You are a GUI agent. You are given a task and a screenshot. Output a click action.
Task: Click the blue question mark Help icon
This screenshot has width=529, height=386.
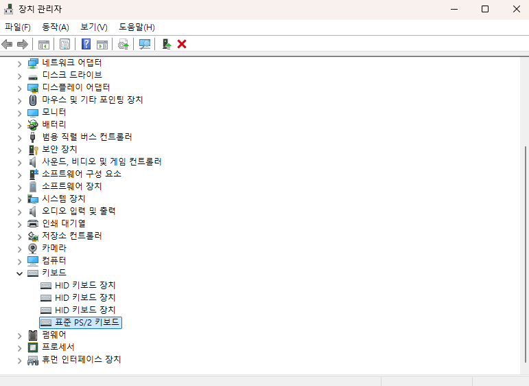[x=86, y=44]
